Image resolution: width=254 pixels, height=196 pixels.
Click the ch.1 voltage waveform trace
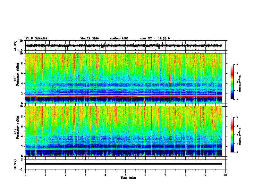[x=123, y=45]
